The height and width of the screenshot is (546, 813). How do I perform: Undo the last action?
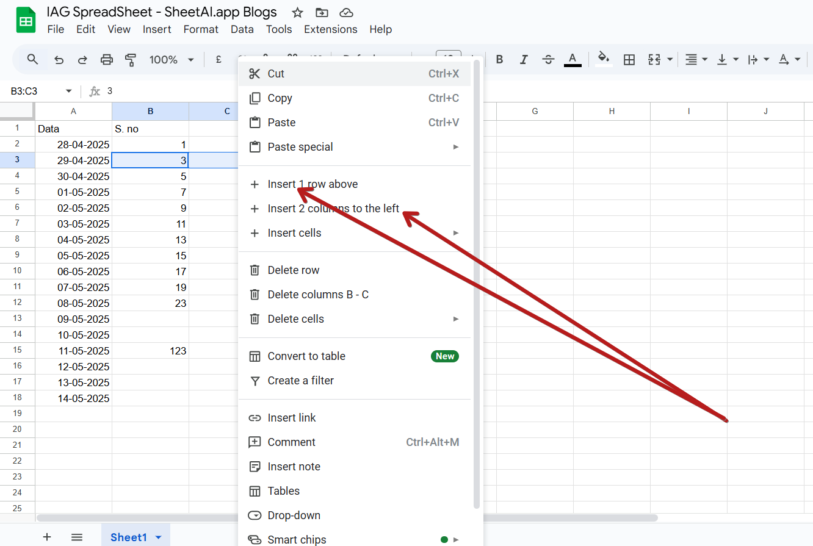(59, 59)
